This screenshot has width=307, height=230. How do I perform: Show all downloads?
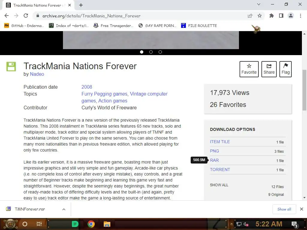284,209
